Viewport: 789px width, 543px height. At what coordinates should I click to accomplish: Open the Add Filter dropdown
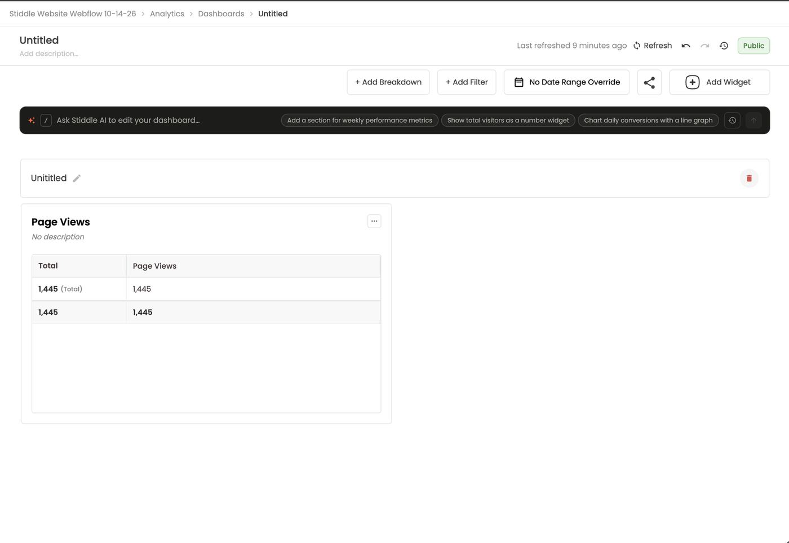click(467, 82)
